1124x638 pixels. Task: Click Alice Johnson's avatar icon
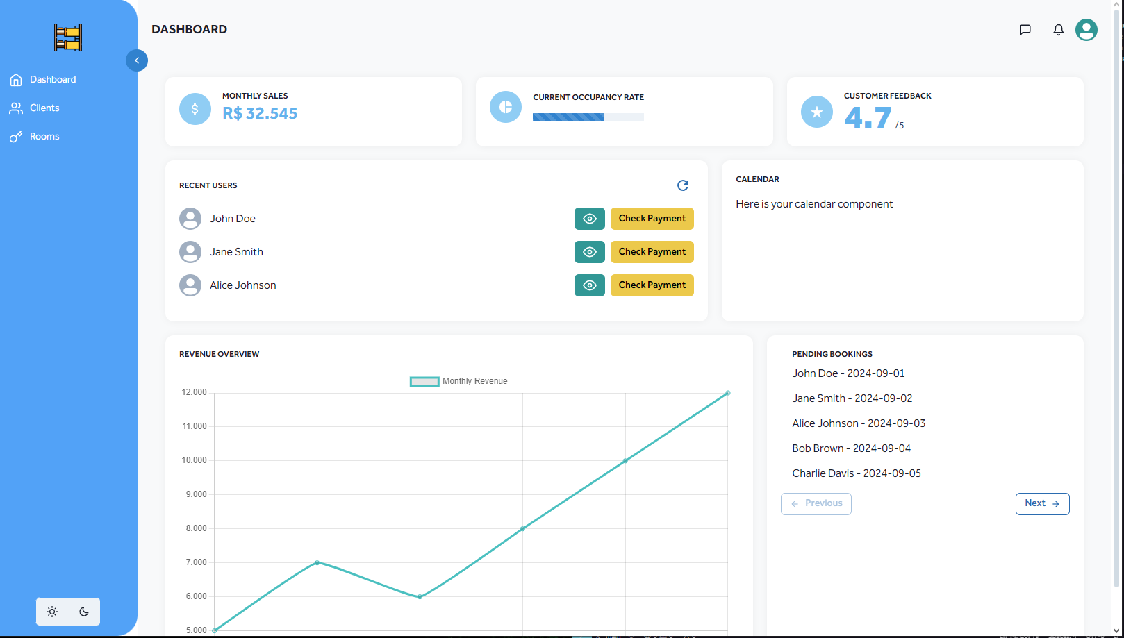(x=190, y=285)
